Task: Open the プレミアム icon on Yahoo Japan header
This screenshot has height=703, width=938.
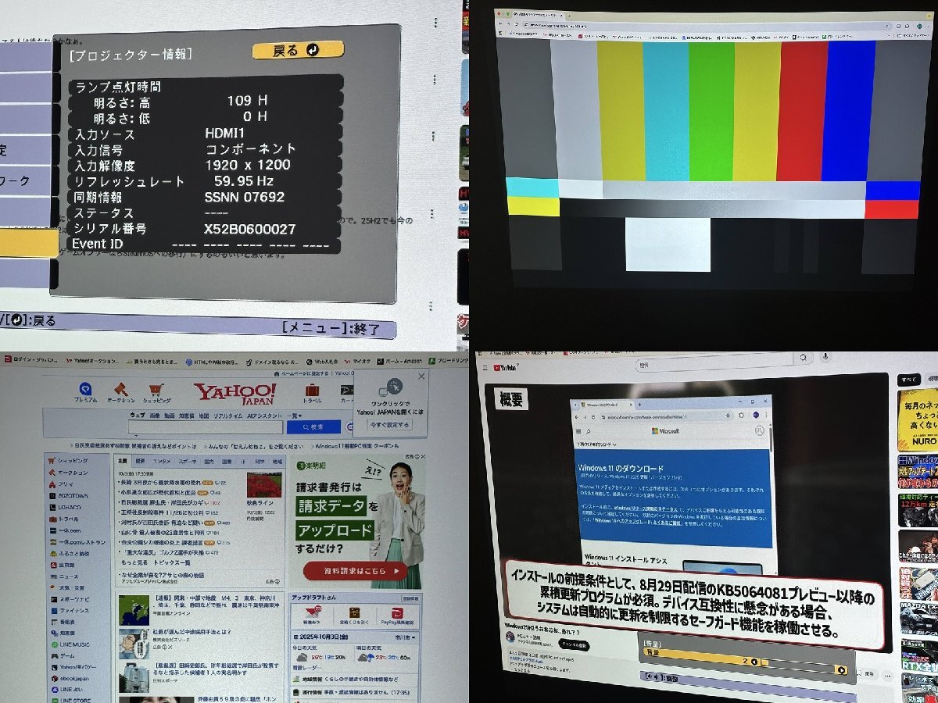Action: tap(85, 392)
